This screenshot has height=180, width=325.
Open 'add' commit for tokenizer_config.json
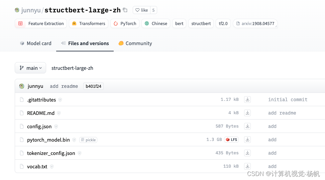[272, 153]
